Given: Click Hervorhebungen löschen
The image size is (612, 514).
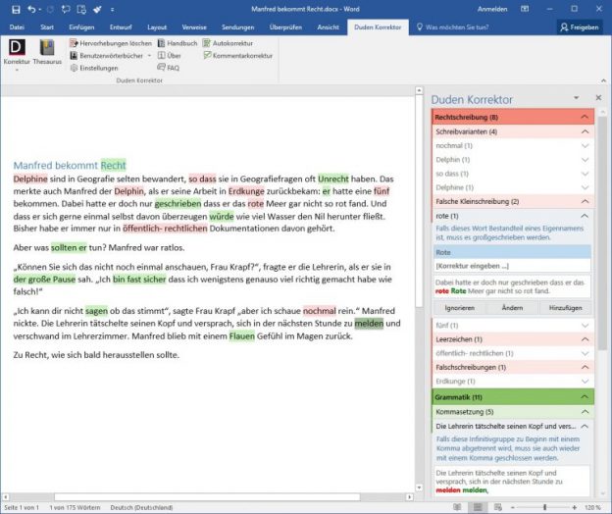Looking at the screenshot, I should pos(111,43).
